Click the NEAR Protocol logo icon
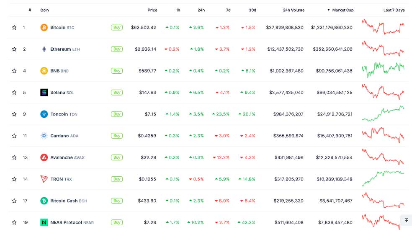Viewport: 412px width, 232px height. point(44,222)
